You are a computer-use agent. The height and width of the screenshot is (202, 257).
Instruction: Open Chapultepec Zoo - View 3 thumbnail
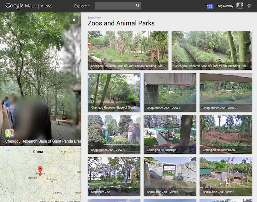114,134
